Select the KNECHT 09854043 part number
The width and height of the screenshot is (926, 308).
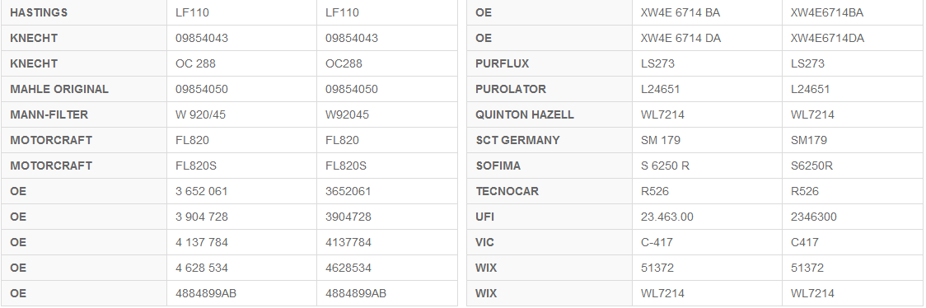point(201,39)
